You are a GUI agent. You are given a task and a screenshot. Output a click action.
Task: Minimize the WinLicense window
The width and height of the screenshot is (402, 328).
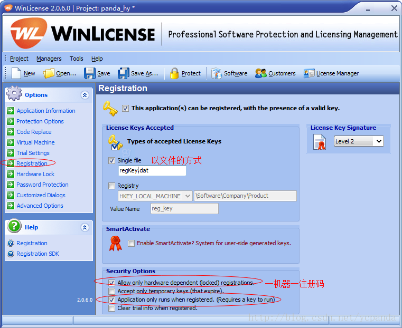click(368, 9)
